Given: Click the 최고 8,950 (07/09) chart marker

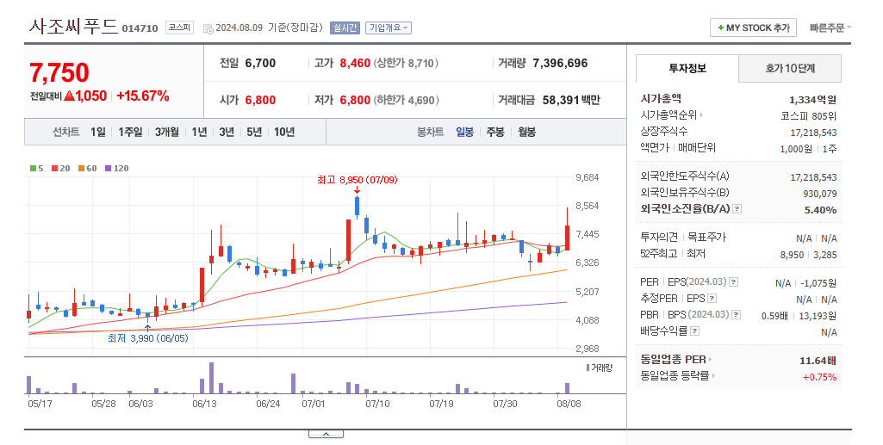Looking at the screenshot, I should click(357, 180).
